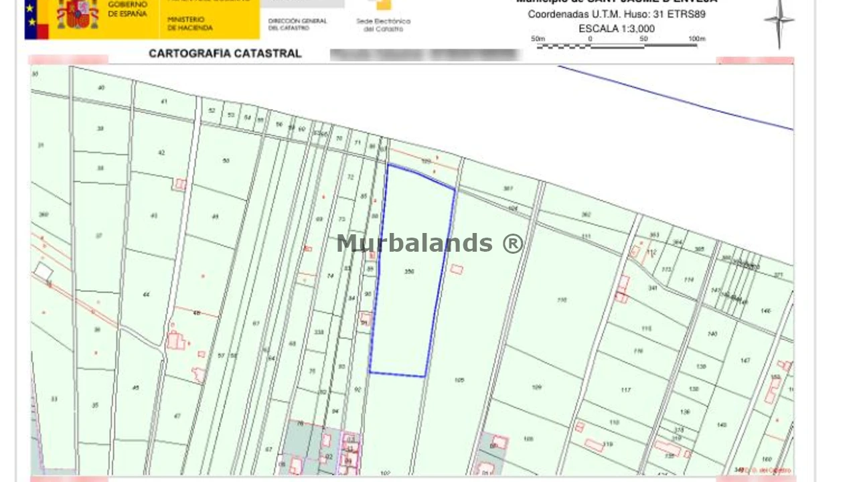Select parcel 110 on the map
Image resolution: width=857 pixels, height=482 pixels.
point(562,300)
